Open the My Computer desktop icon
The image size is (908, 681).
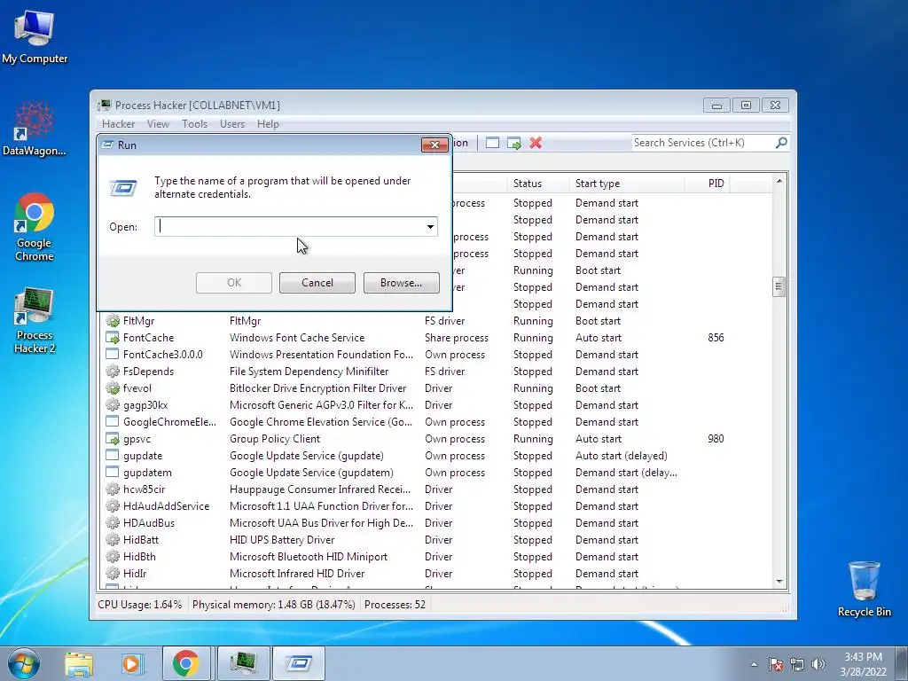[x=35, y=36]
